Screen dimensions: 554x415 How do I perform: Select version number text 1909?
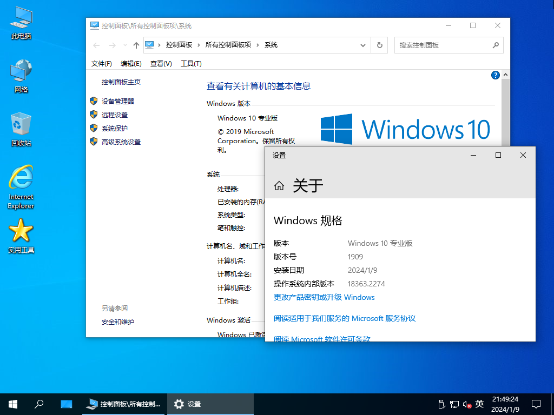pyautogui.click(x=355, y=257)
